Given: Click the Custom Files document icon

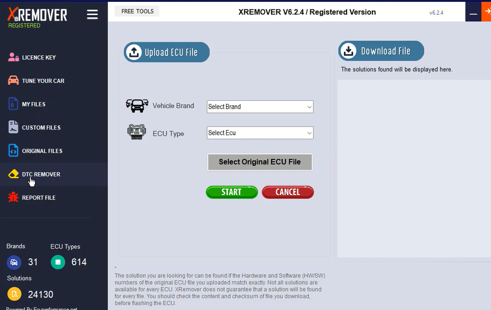Looking at the screenshot, I should click(13, 127).
